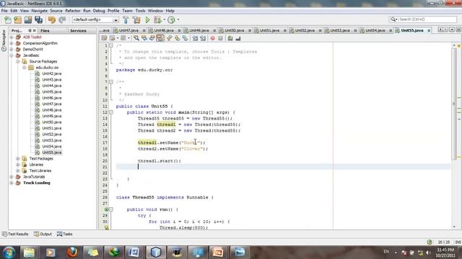This screenshot has height=259, width=462.
Task: Click the editor Find Selection magnifier icon
Action: pyautogui.click(x=136, y=38)
